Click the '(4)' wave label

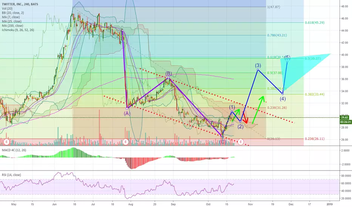[283, 99]
